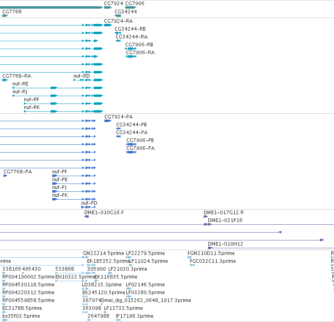The height and width of the screenshot is (322, 334).
Task: Select EST label GM22214.5prime
Action: (103, 253)
